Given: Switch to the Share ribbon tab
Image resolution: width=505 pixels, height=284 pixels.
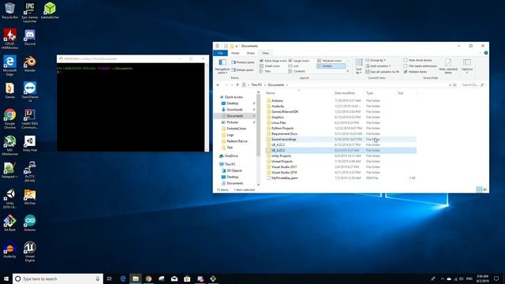Looking at the screenshot, I should click(x=251, y=53).
